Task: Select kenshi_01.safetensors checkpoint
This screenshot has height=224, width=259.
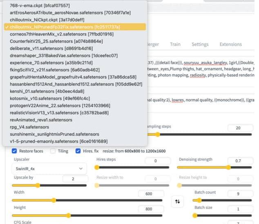Action: click(75, 91)
